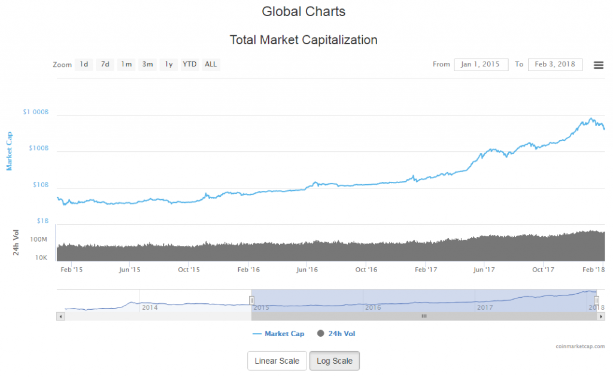The height and width of the screenshot is (378, 613).
Task: Click the scrollbar right arrow
Action: pyautogui.click(x=601, y=316)
